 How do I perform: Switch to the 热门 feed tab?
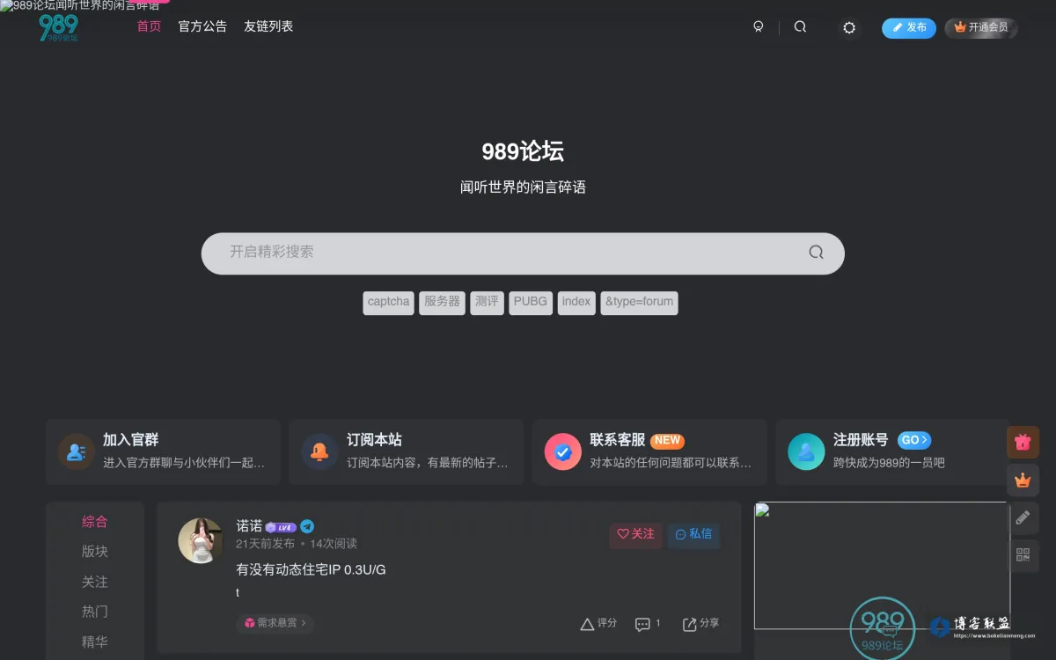tap(95, 612)
